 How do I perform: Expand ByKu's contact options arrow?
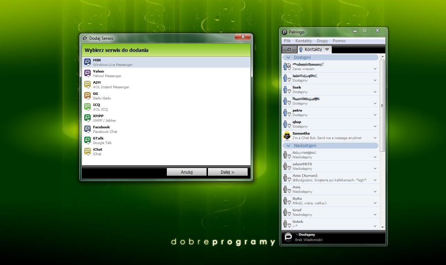[375, 203]
